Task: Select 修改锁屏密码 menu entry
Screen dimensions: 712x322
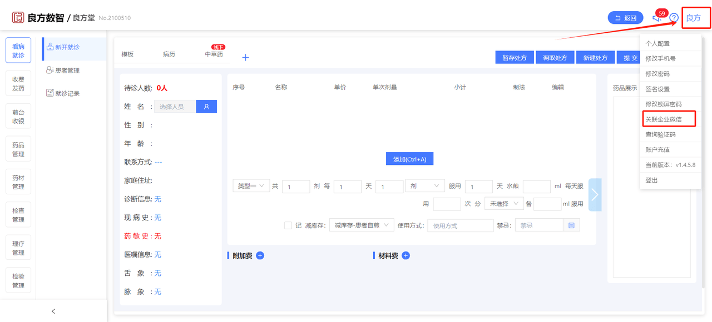Action: point(670,104)
